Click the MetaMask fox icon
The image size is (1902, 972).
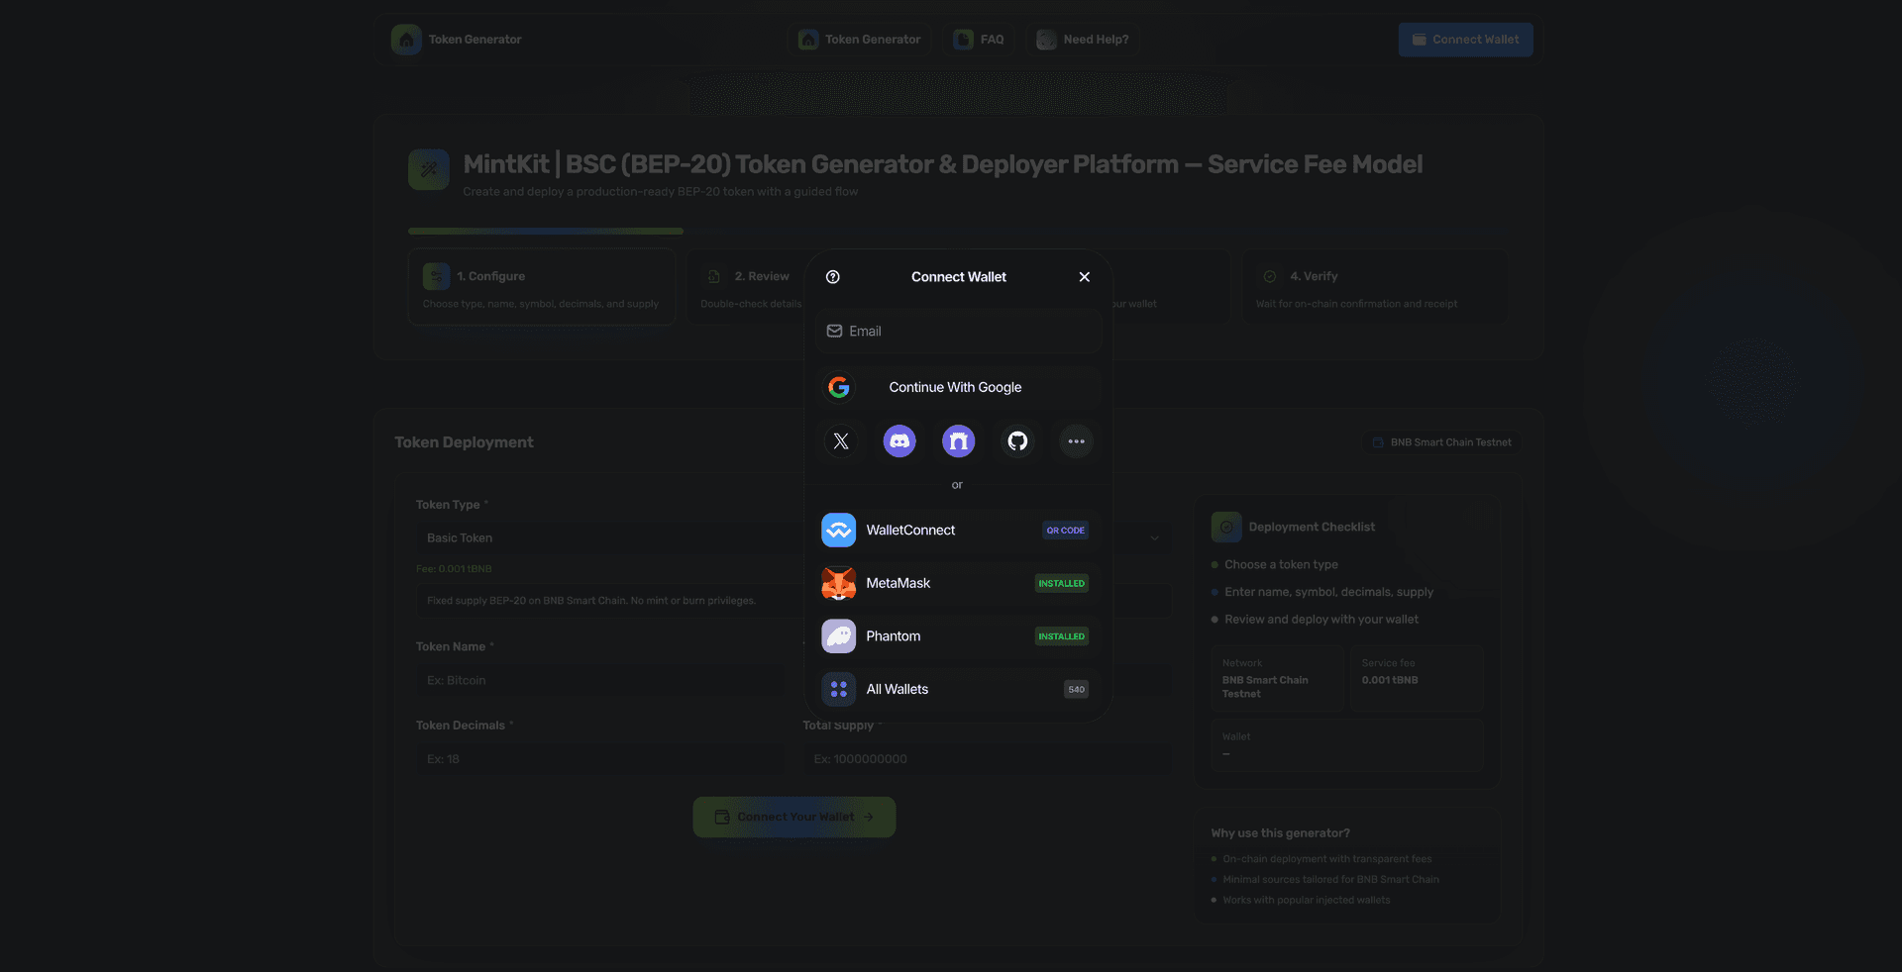(838, 583)
